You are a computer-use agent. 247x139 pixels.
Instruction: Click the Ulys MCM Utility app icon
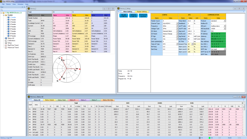[1, 1]
